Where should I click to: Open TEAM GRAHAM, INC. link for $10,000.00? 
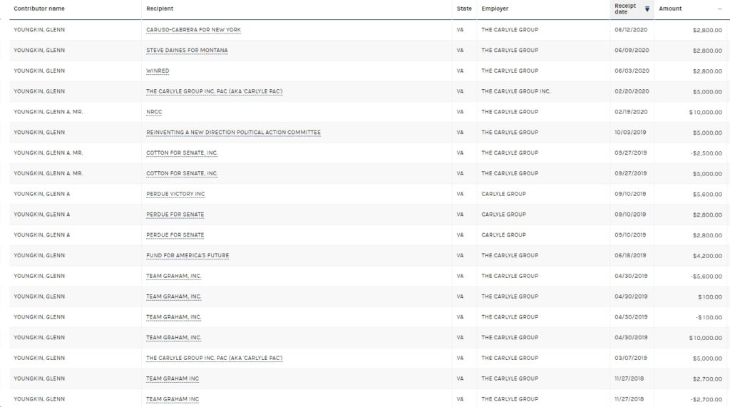pos(174,337)
